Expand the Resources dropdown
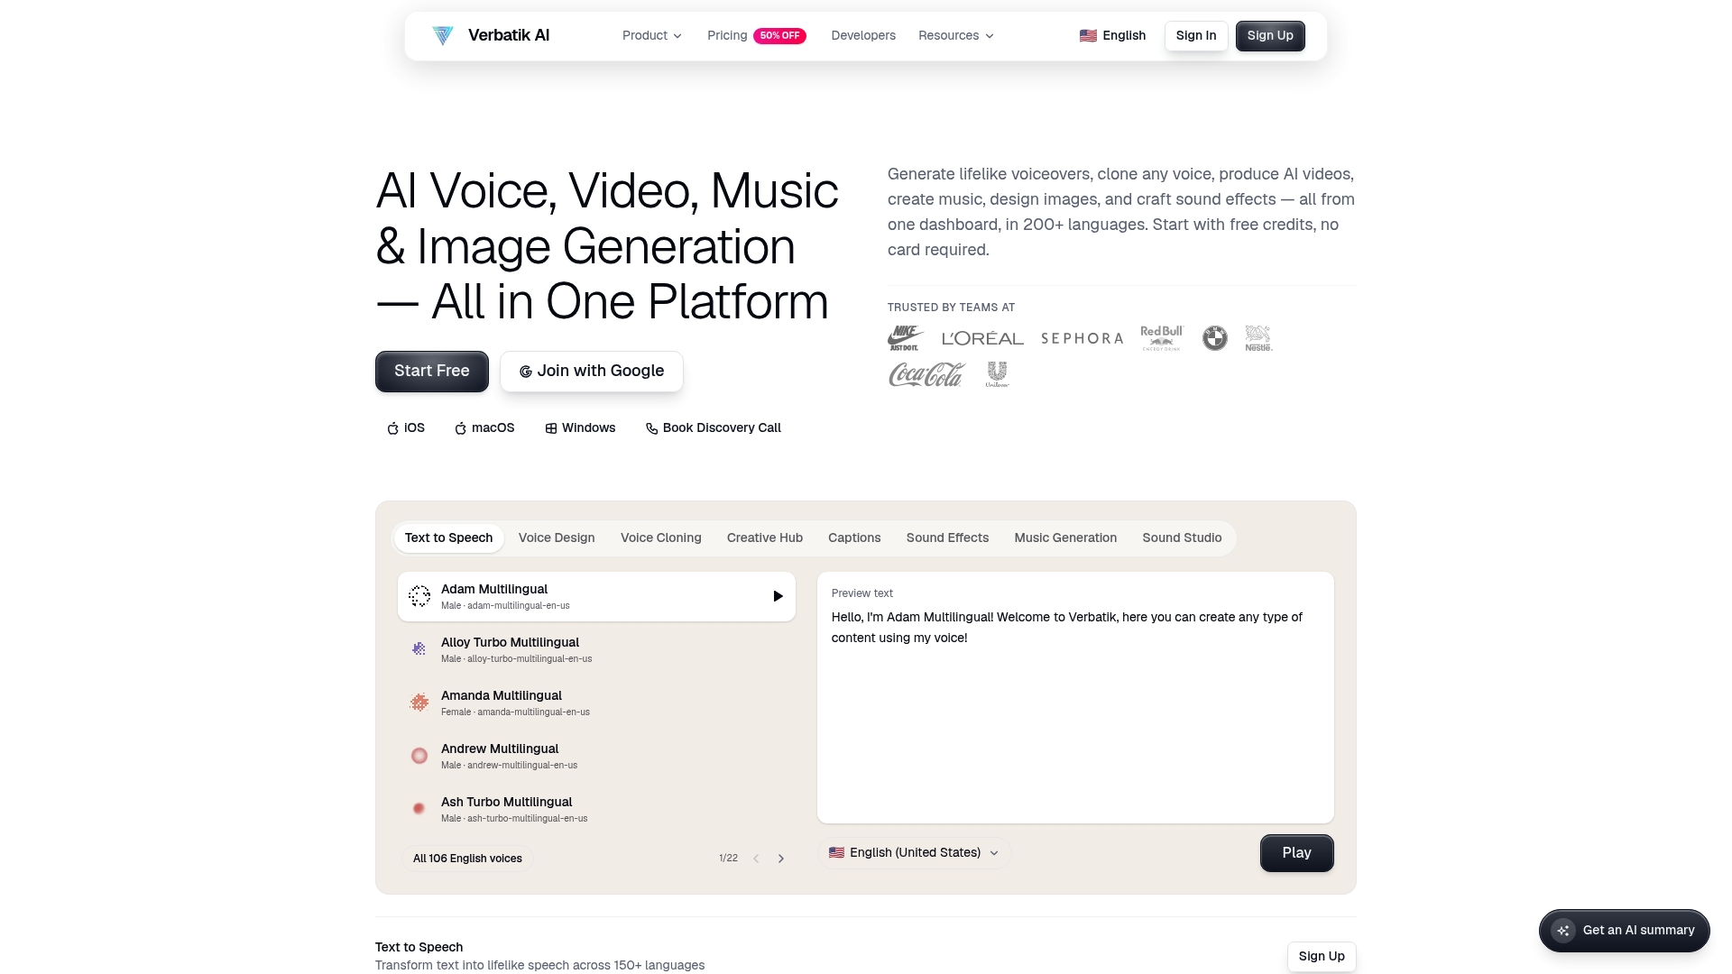This screenshot has height=974, width=1732. (x=956, y=36)
